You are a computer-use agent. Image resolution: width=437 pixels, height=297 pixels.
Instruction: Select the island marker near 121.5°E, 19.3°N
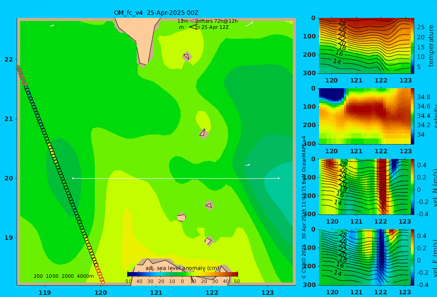pyautogui.click(x=181, y=217)
